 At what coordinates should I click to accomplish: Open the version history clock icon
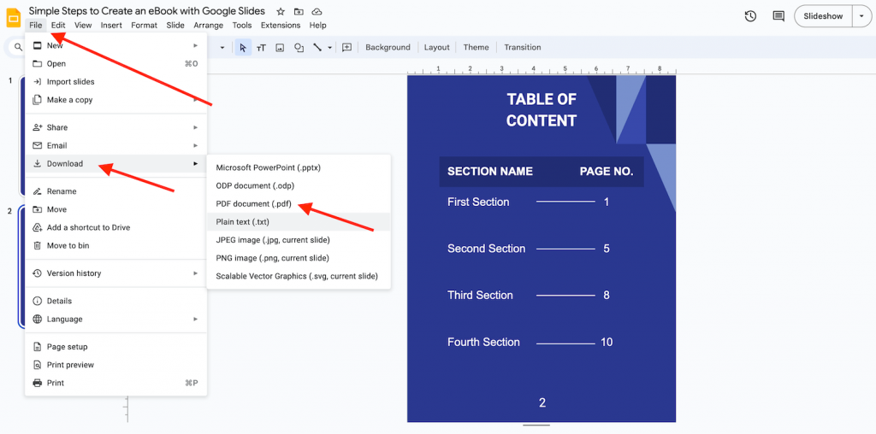click(x=750, y=16)
